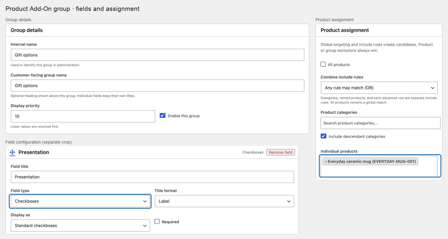
Task: Focus the Internal name input
Action: (157, 55)
